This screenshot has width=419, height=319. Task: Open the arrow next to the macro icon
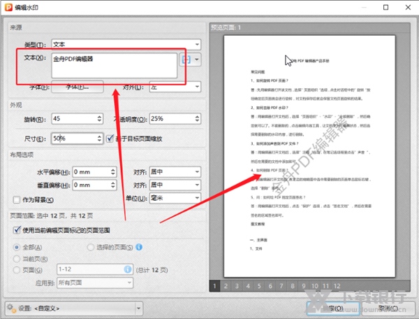pyautogui.click(x=197, y=59)
